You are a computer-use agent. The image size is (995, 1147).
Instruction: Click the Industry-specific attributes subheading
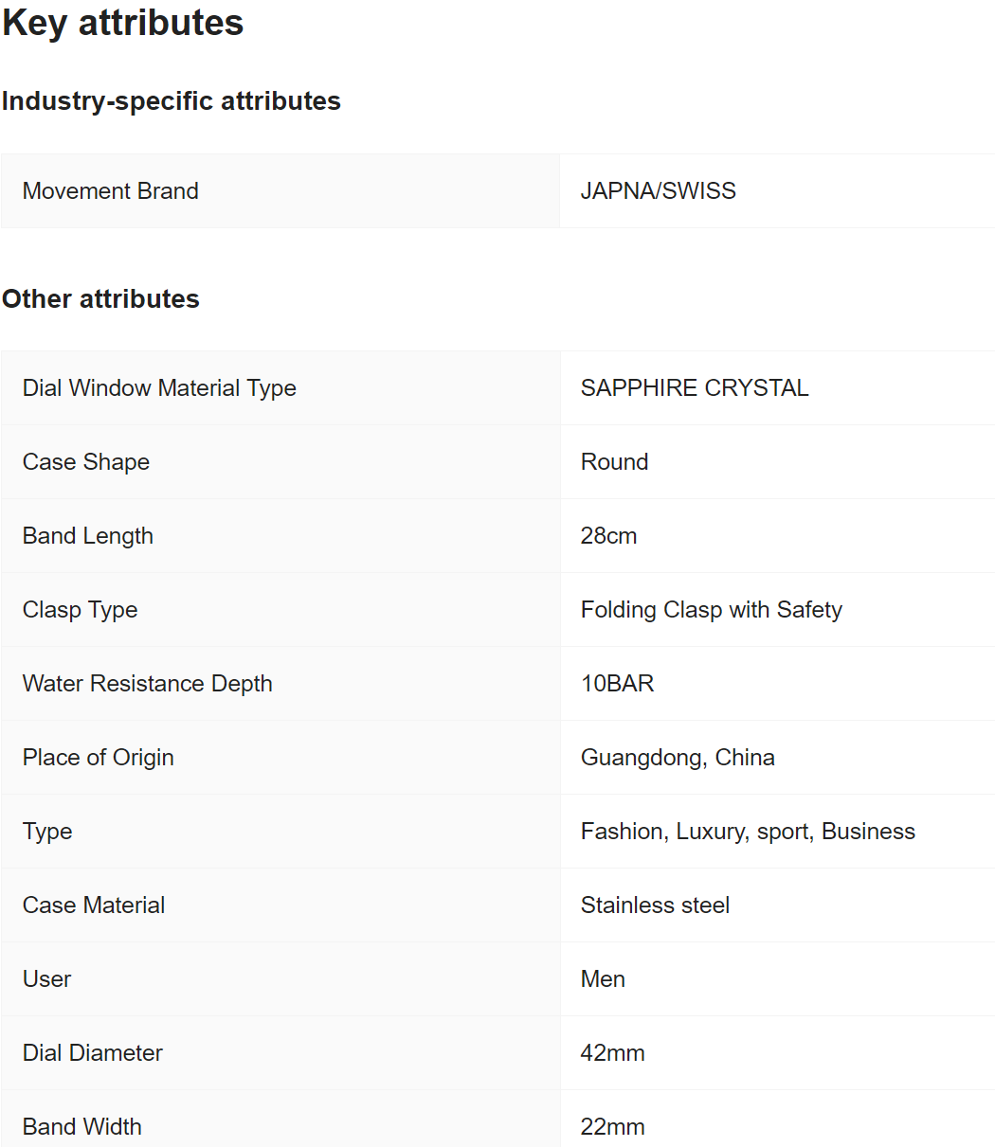[x=172, y=101]
